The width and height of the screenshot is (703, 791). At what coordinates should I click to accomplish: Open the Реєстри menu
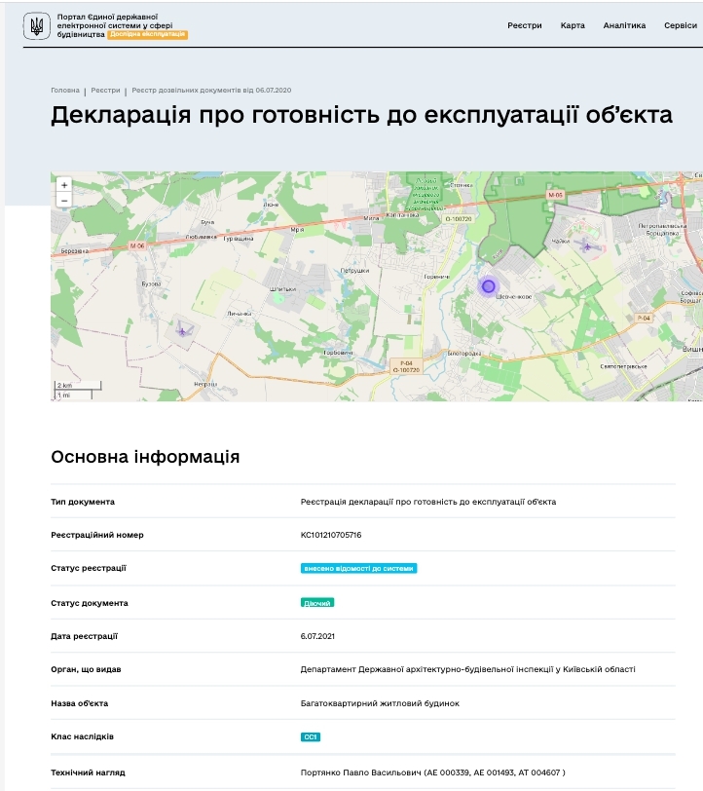[x=525, y=25]
